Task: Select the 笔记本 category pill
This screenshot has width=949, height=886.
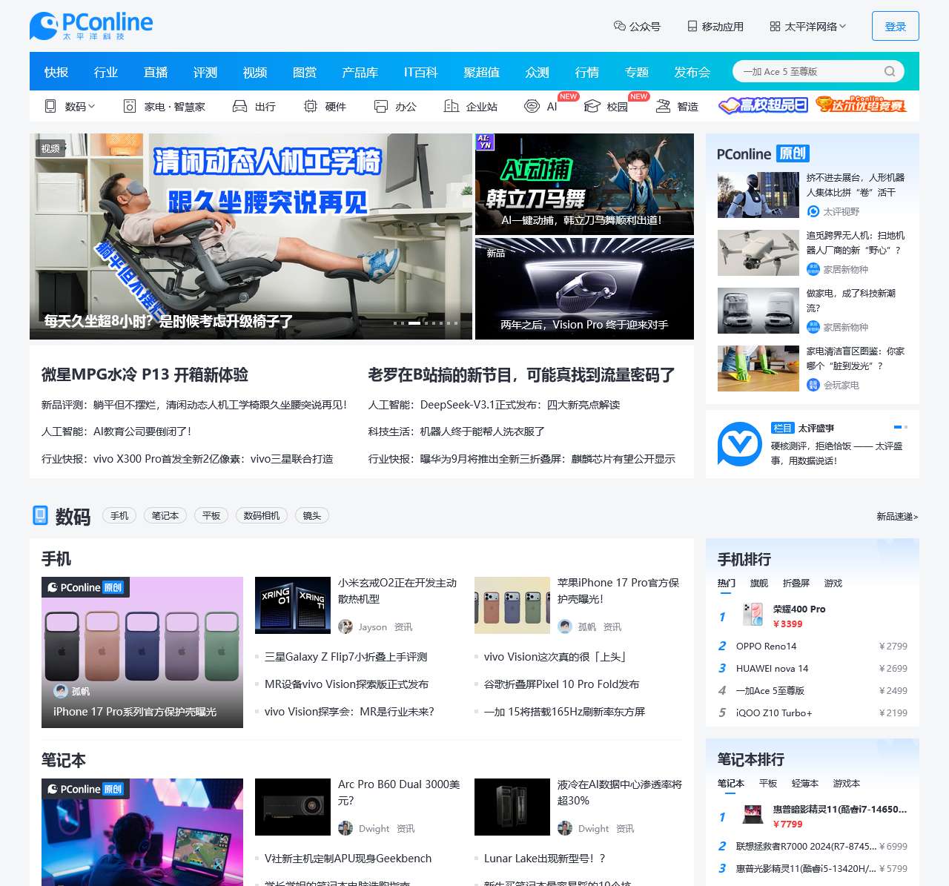Action: (165, 515)
